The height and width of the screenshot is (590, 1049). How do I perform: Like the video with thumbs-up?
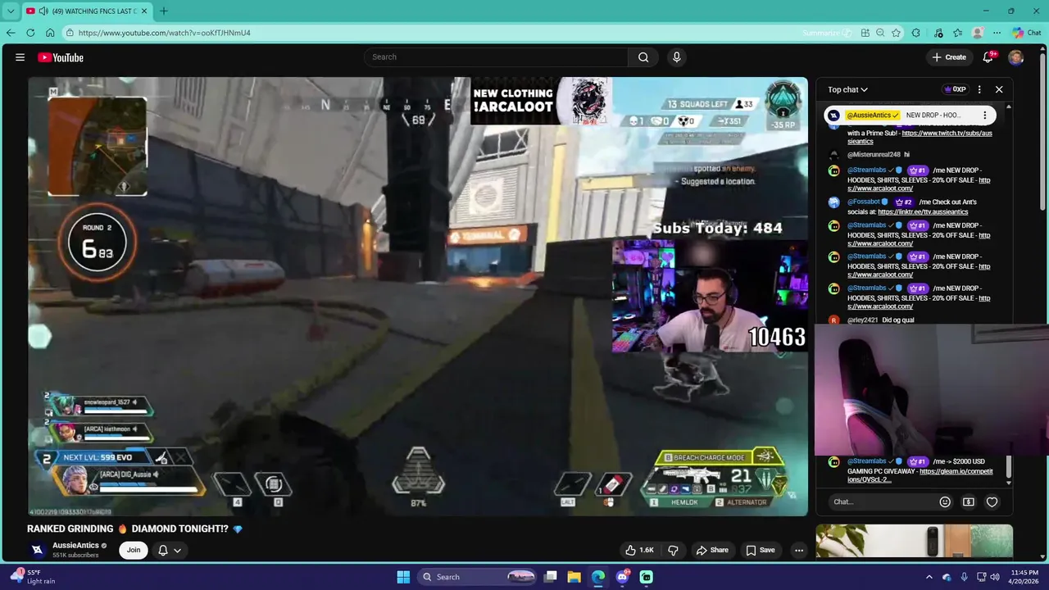coord(639,550)
